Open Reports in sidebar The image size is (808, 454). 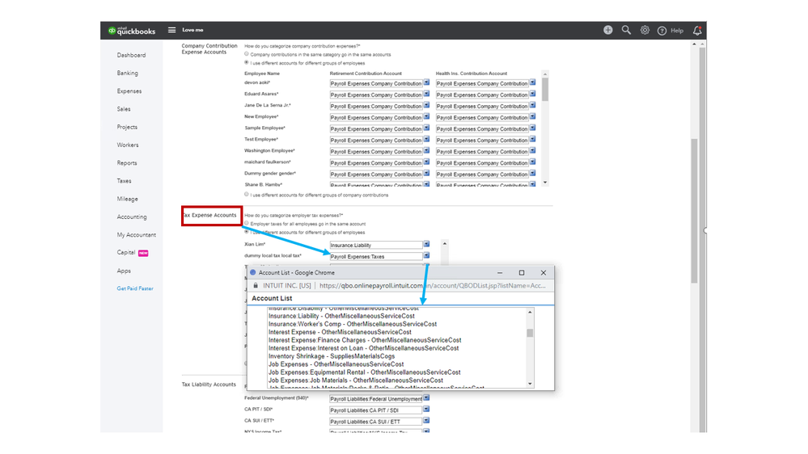[127, 163]
